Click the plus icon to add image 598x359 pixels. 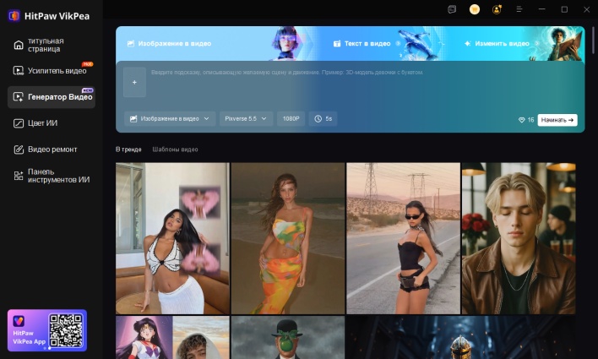(x=134, y=82)
